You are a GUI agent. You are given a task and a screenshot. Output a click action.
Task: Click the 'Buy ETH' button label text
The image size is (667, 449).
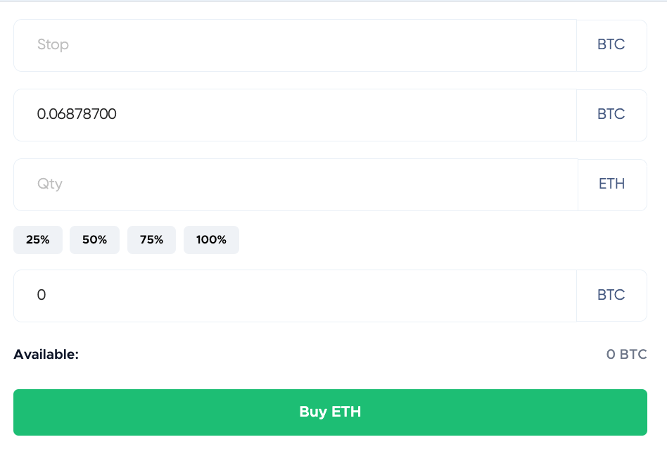click(x=330, y=412)
